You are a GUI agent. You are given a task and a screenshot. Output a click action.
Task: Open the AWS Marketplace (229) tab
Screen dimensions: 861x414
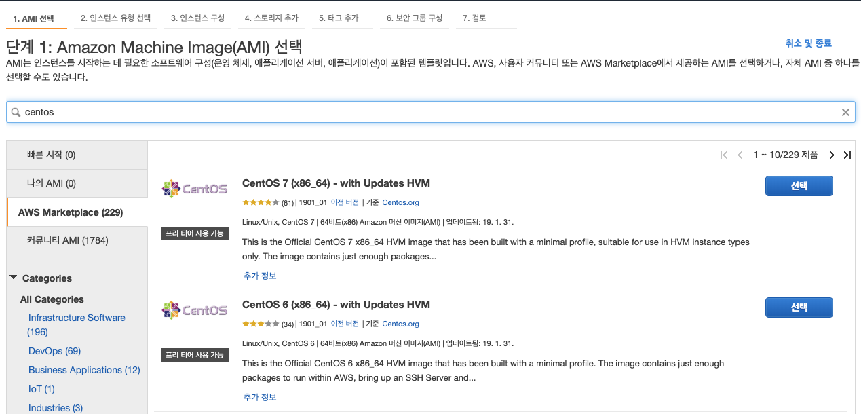pos(71,212)
